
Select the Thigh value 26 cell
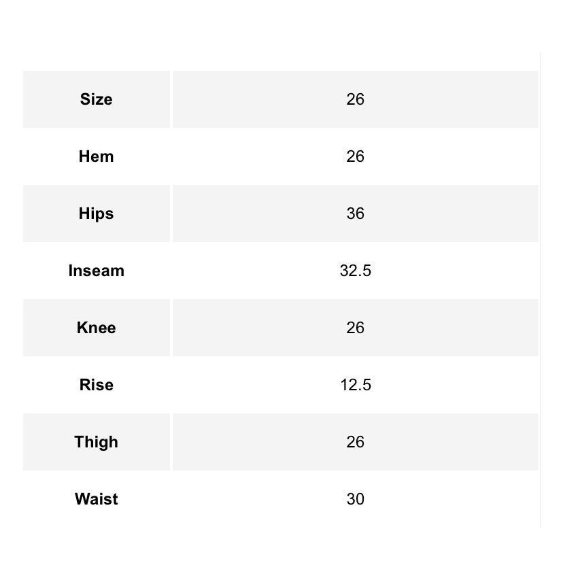tap(356, 442)
